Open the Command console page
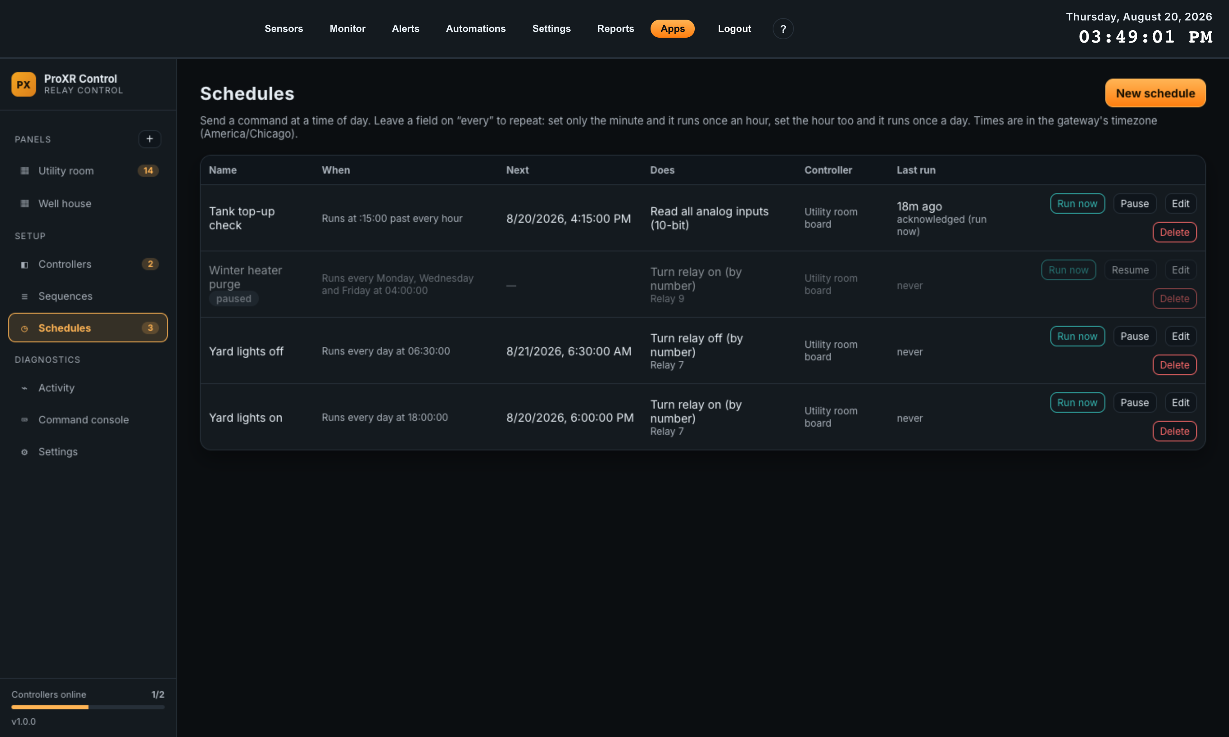The height and width of the screenshot is (737, 1229). [88, 420]
